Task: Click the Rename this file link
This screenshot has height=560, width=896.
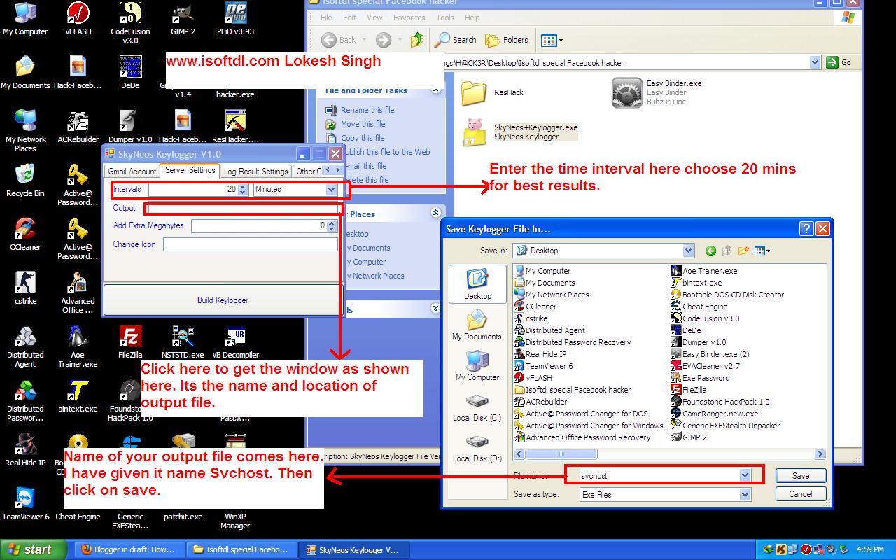Action: tap(367, 110)
